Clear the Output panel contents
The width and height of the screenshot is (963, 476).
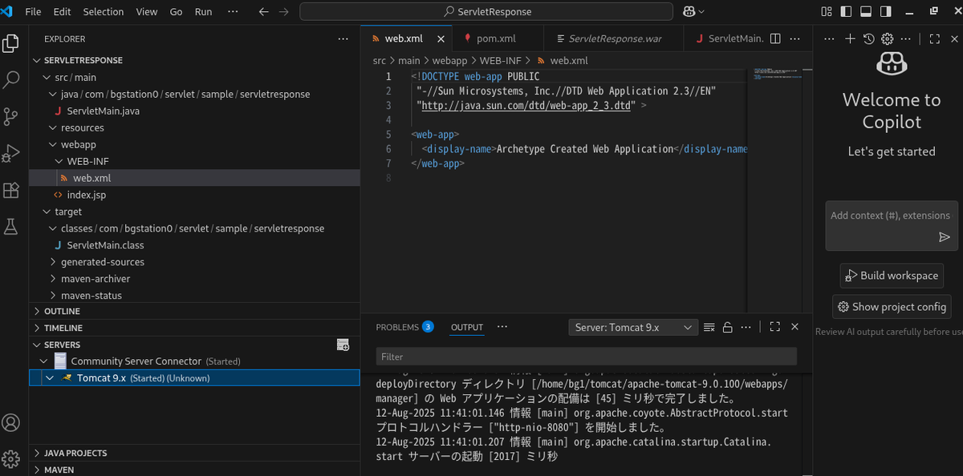(x=709, y=327)
